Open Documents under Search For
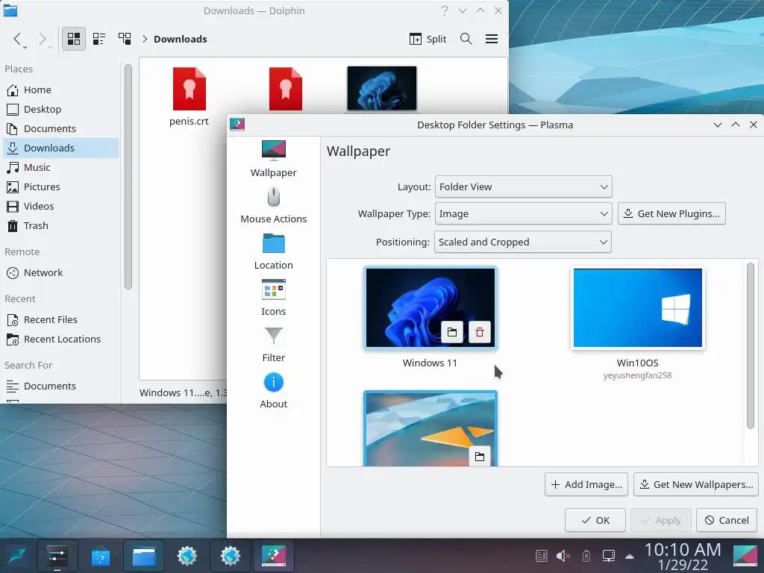This screenshot has height=573, width=764. pos(61,386)
